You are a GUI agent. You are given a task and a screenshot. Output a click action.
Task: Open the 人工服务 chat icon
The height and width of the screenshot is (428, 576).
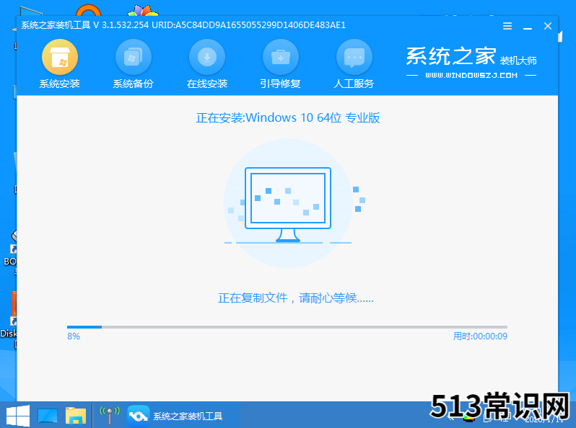[x=354, y=57]
